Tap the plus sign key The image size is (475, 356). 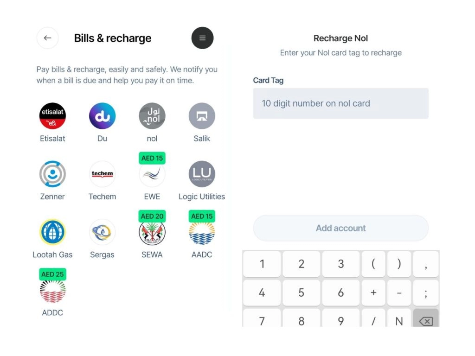click(x=373, y=293)
